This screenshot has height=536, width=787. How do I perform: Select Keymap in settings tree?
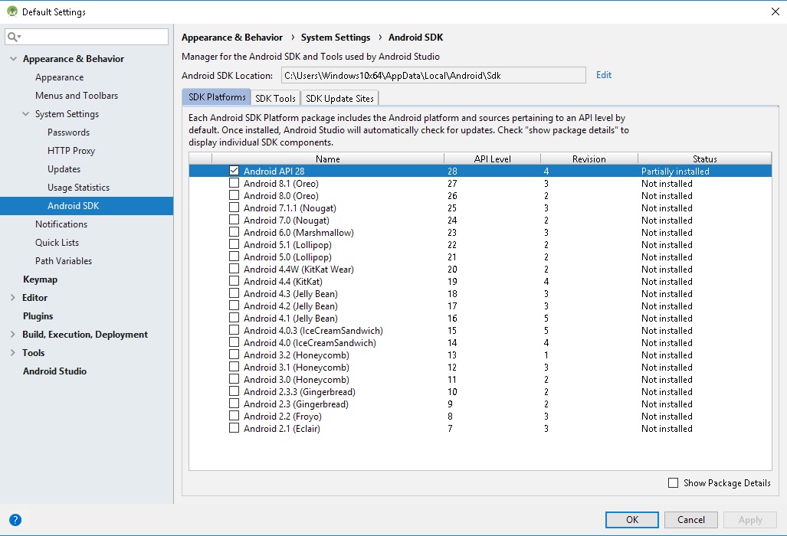[x=40, y=279]
